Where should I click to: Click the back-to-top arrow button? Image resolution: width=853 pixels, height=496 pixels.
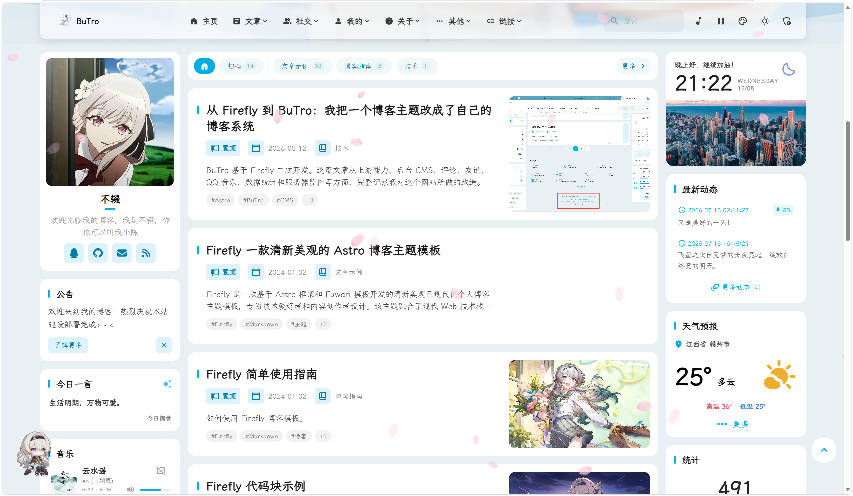pyautogui.click(x=824, y=450)
